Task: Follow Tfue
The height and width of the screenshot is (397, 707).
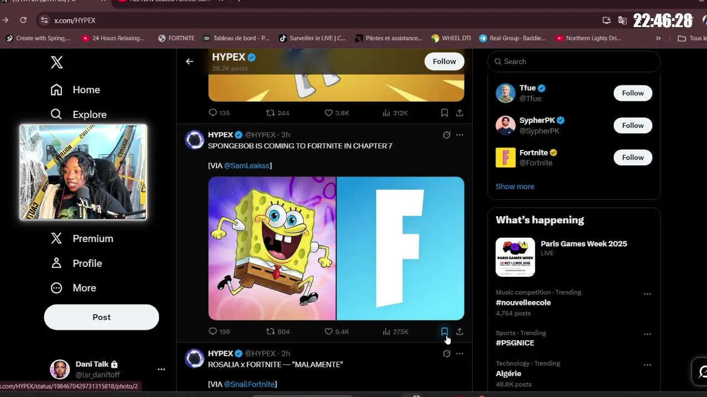Action: [632, 93]
